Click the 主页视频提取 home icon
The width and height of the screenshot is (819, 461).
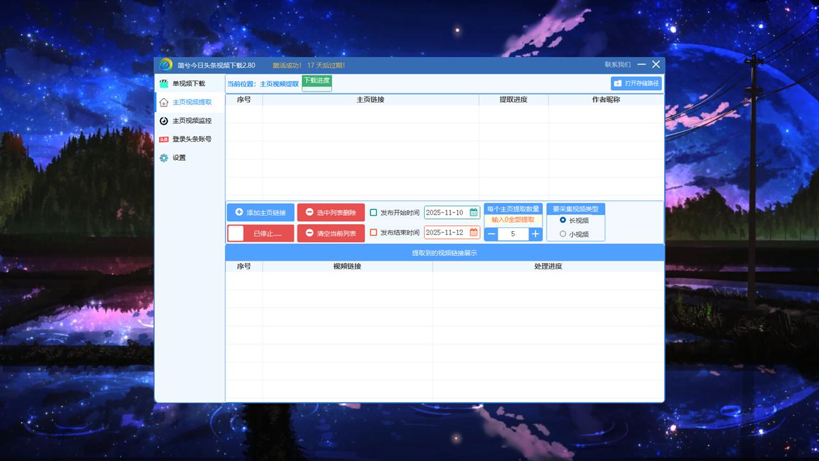click(x=164, y=102)
